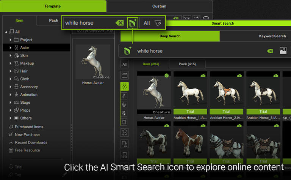
Task: Select the Hair category icon in Smart Search sidebar
Action: coord(125,133)
